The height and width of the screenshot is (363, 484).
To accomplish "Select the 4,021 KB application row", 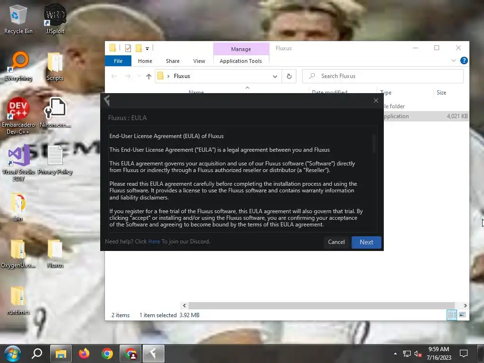I will (x=426, y=116).
